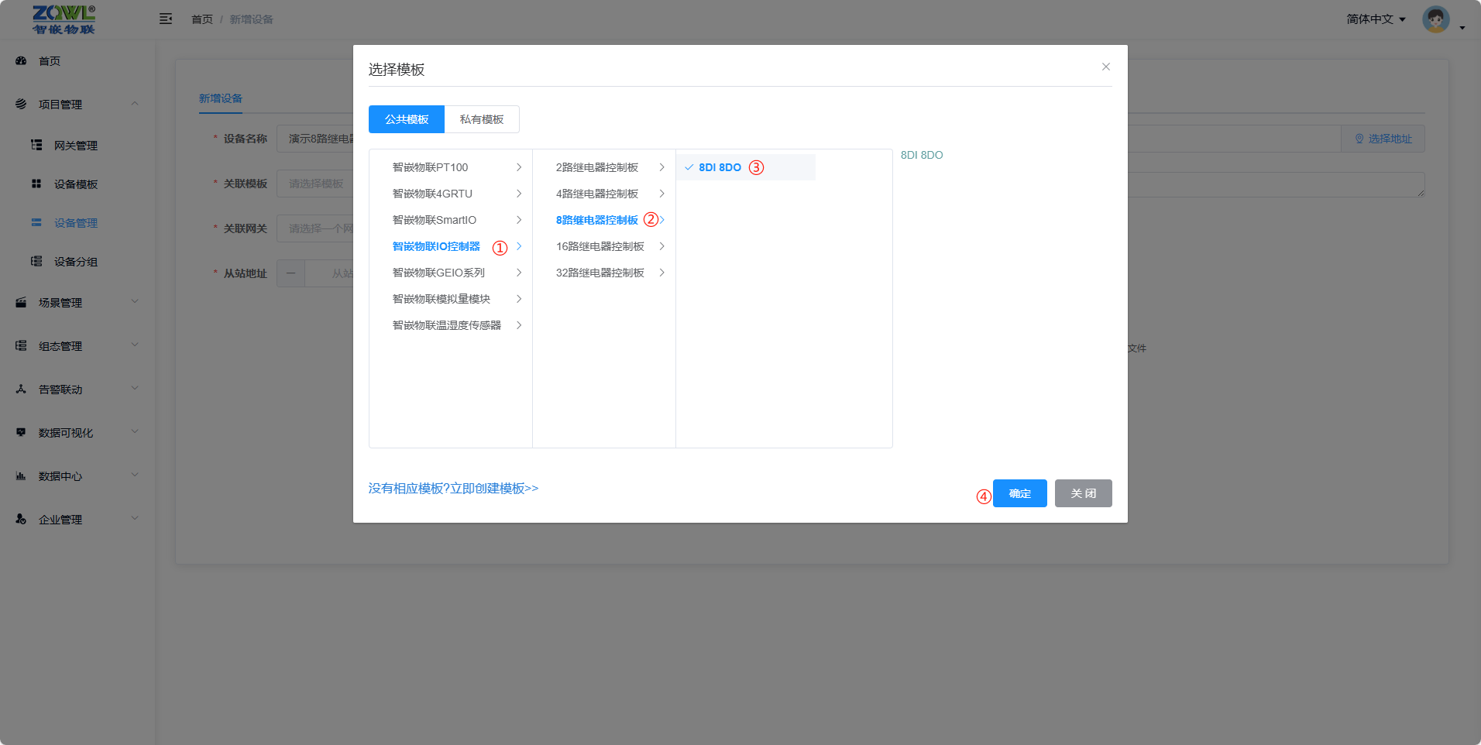The height and width of the screenshot is (745, 1481).
Task: Click the 设备管理 icon
Action: [x=36, y=222]
